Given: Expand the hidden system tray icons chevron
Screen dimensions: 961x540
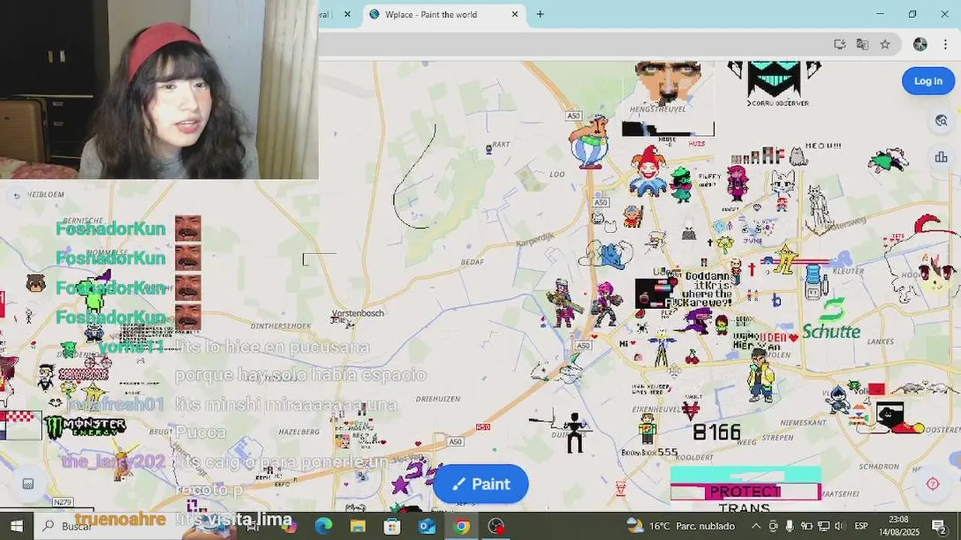Looking at the screenshot, I should click(756, 526).
